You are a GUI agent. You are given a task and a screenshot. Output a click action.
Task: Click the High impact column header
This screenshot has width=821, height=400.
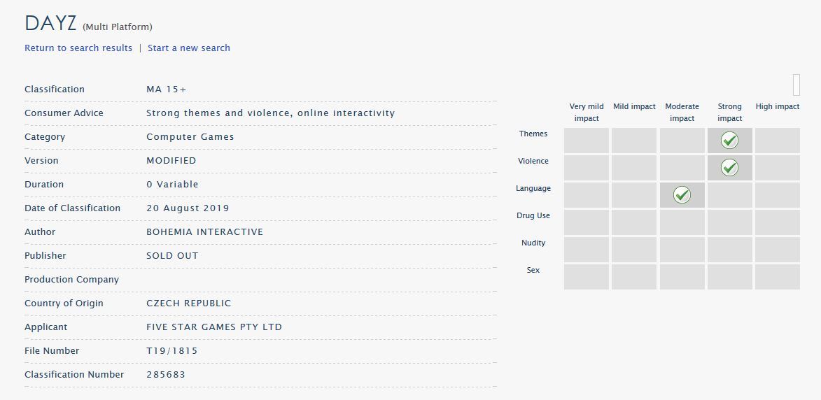tap(777, 107)
